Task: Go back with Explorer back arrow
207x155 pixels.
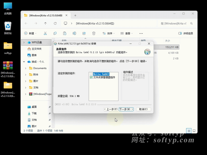Action: click(26, 24)
